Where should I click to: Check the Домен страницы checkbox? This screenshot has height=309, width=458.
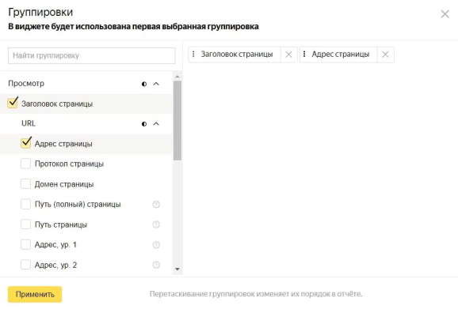click(25, 184)
